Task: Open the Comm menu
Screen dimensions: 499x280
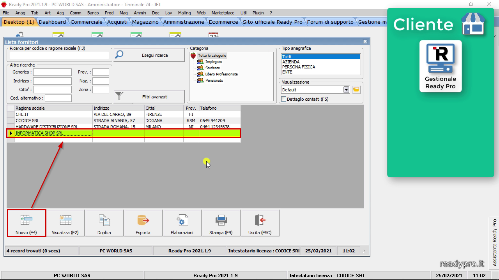Action: point(76,13)
